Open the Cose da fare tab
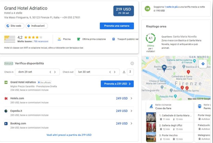Viewport: 213px width, 143px height. click(170, 107)
